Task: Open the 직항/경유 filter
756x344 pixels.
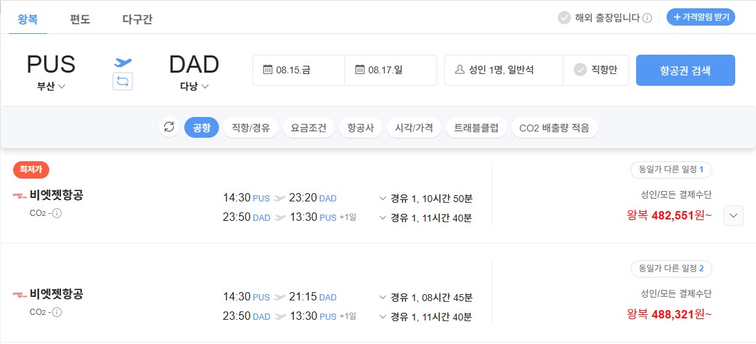Action: click(x=251, y=127)
